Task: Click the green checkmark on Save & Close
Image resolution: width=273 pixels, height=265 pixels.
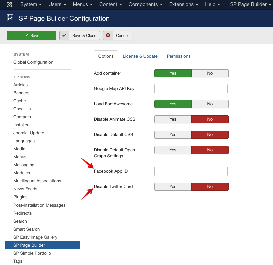Action: (64, 35)
